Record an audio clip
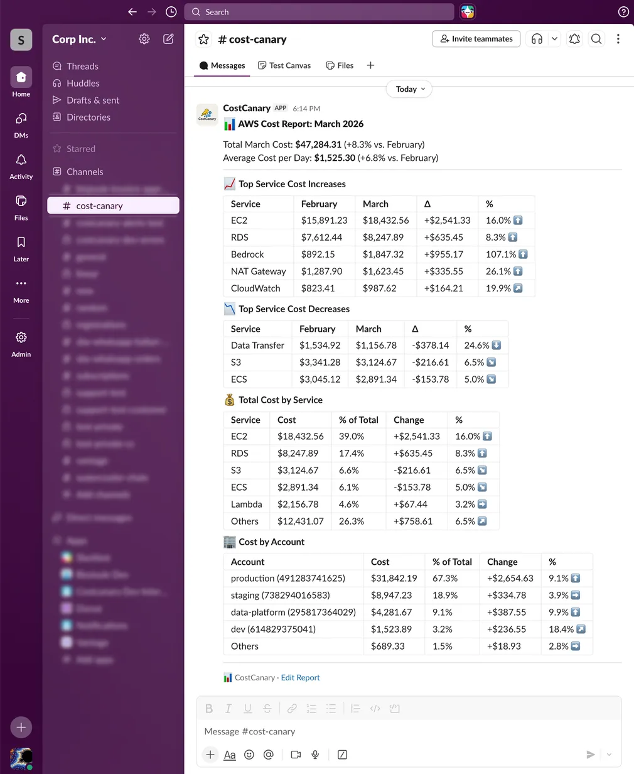The image size is (634, 774). point(315,755)
